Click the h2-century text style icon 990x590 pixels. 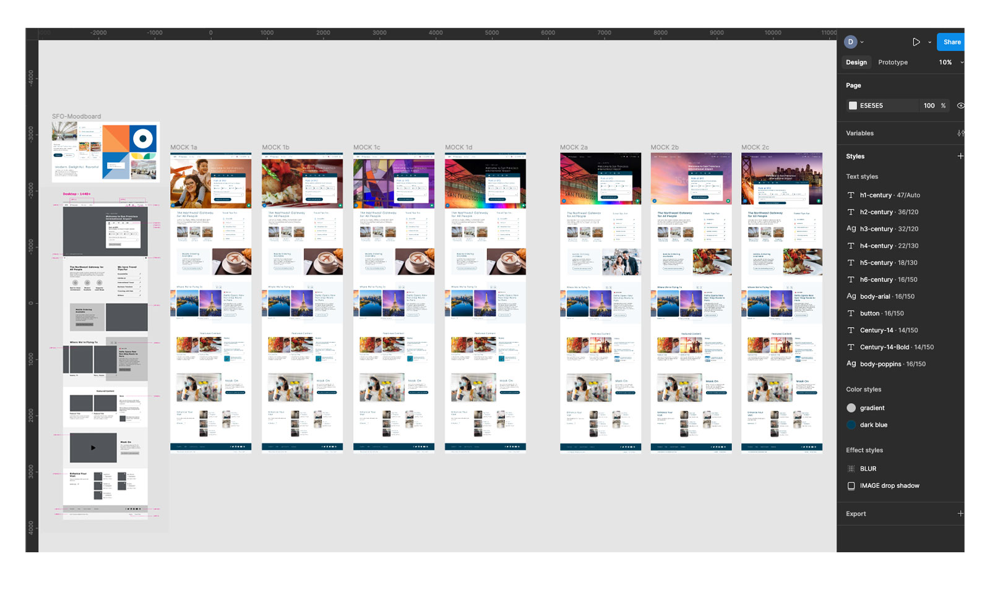click(x=851, y=212)
